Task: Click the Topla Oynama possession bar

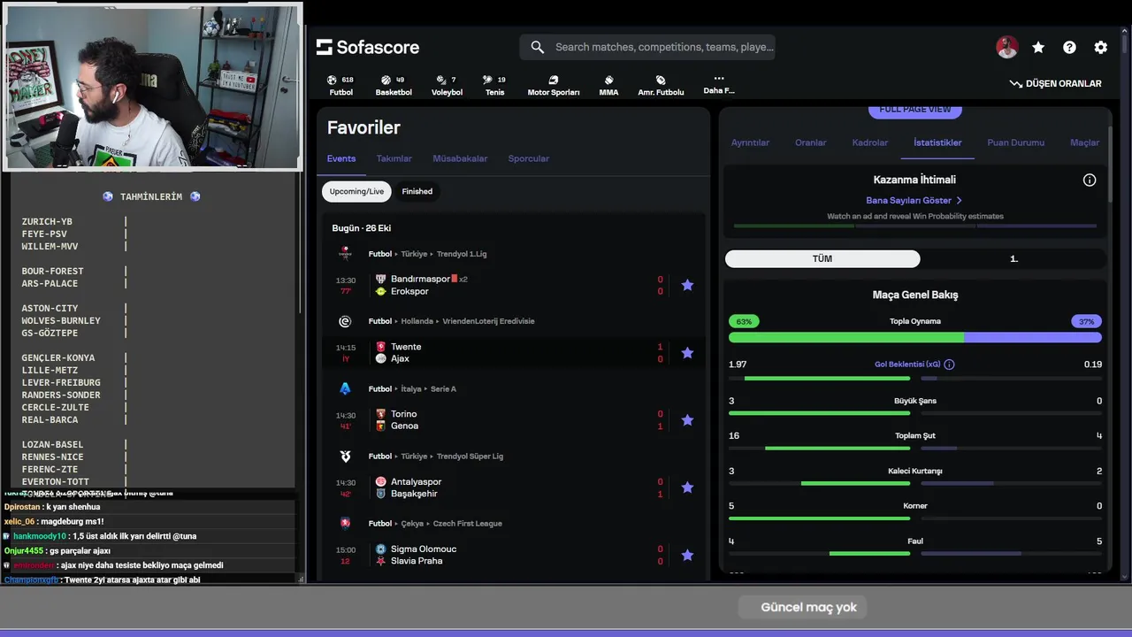Action: click(x=915, y=337)
